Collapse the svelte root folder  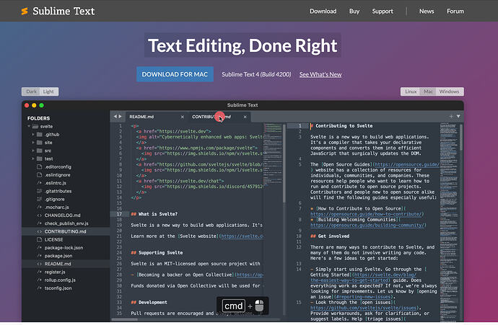pos(29,126)
